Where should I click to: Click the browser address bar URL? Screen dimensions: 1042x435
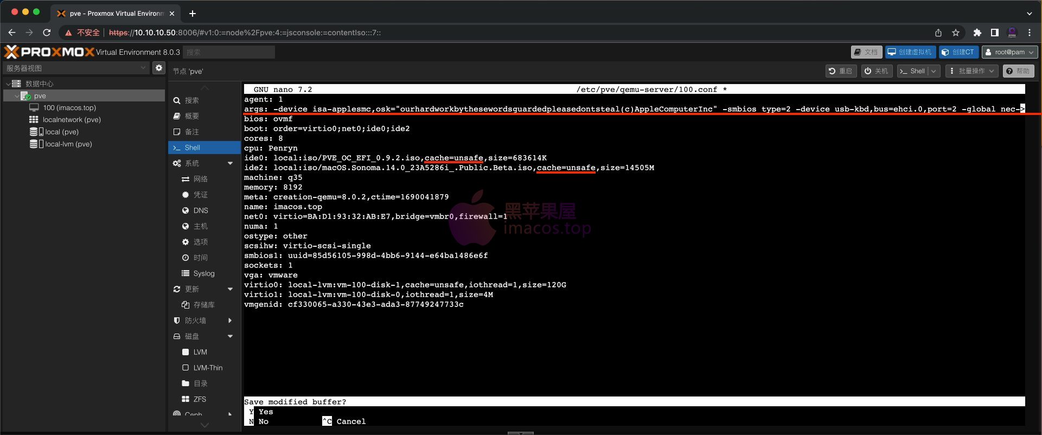[x=245, y=33]
